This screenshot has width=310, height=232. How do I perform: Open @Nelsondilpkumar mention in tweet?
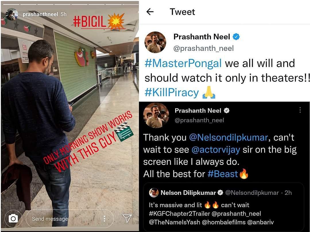click(x=228, y=137)
